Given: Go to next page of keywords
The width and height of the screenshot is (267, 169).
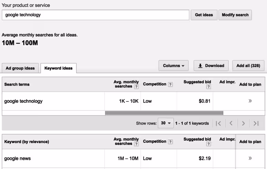Looking at the screenshot, I should [243, 123].
